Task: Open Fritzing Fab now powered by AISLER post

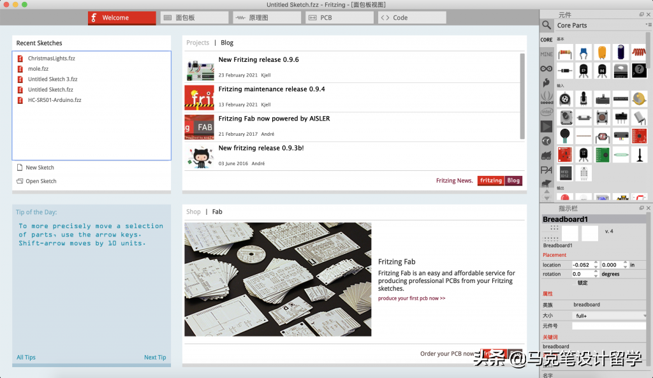Action: point(274,119)
